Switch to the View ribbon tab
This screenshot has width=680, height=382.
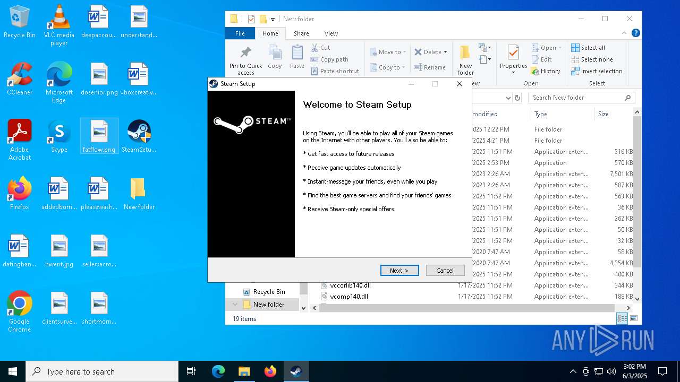[331, 33]
